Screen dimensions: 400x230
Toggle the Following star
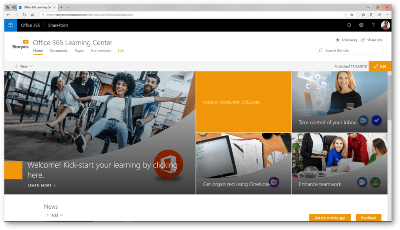[x=337, y=40]
